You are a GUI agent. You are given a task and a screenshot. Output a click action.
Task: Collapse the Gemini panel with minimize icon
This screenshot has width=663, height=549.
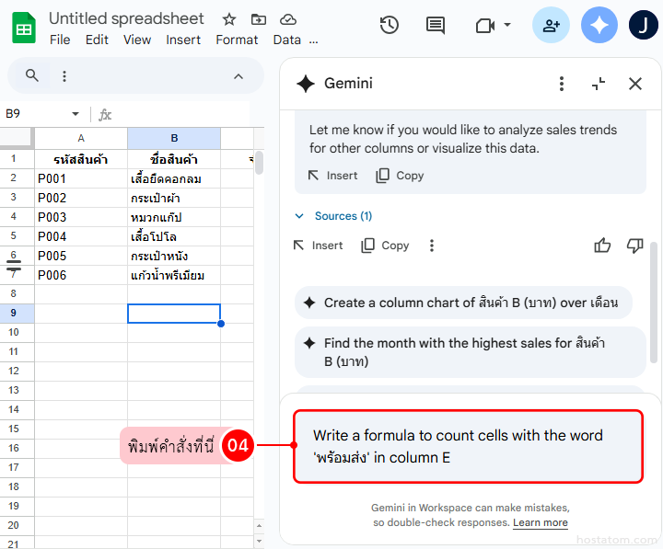(599, 84)
